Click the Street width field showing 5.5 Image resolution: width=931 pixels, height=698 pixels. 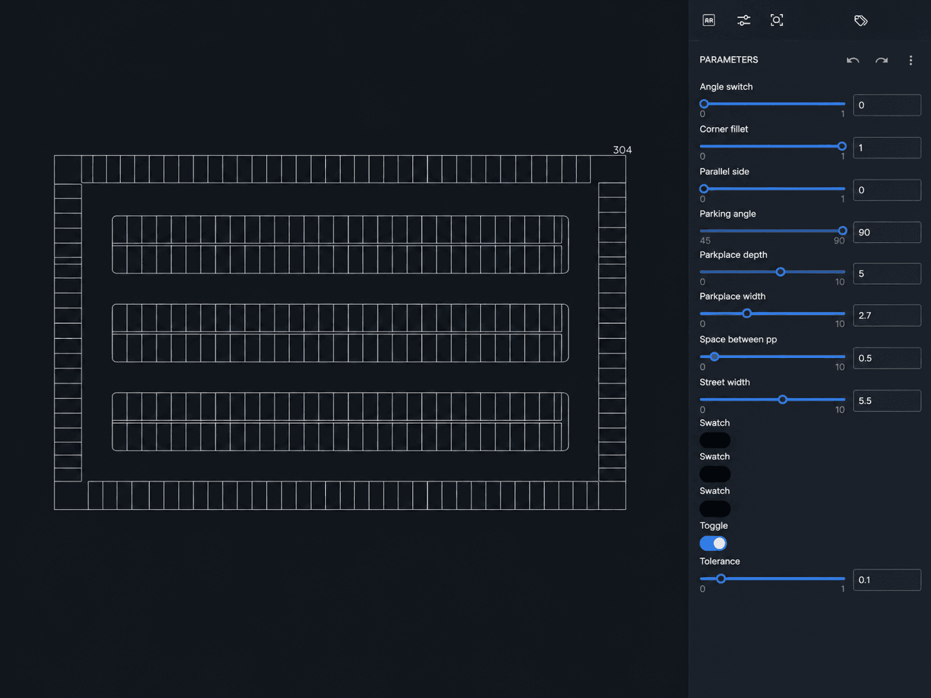tap(887, 400)
